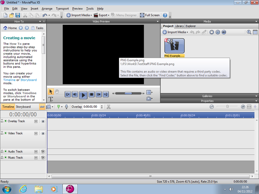This screenshot has height=194, width=259.
Task: Click the New project icon
Action: click(x=5, y=15)
